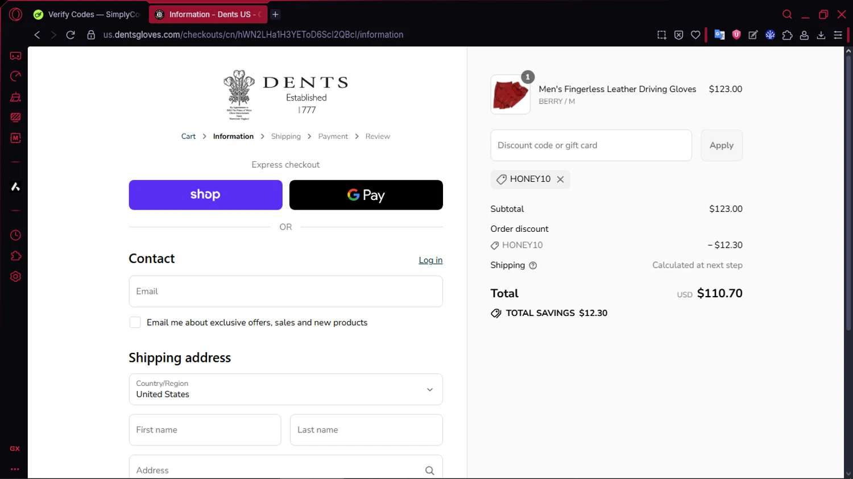Open the pencil note extension icon
Screen dimensions: 853x479
753,35
